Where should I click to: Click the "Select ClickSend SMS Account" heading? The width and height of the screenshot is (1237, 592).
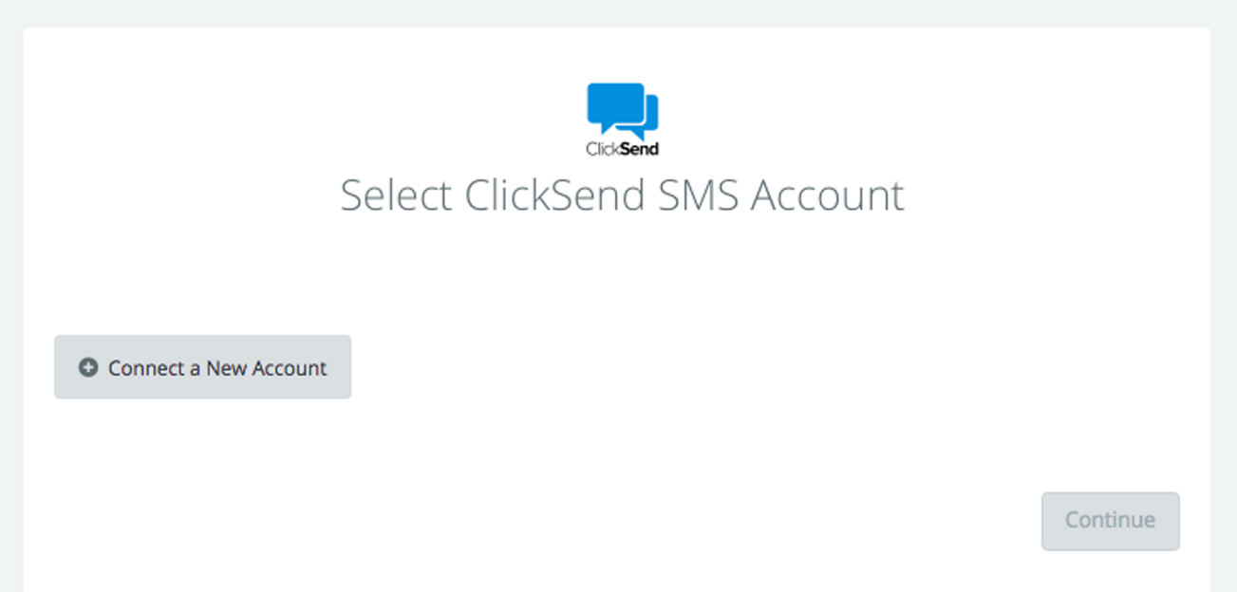click(622, 195)
